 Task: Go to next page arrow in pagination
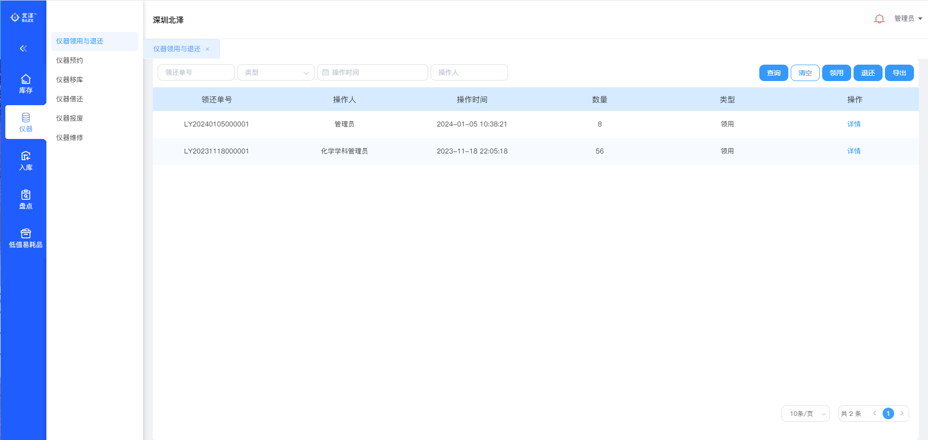902,413
